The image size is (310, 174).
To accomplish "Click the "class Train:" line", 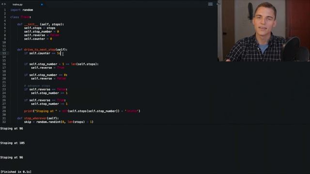I will click(20, 17).
